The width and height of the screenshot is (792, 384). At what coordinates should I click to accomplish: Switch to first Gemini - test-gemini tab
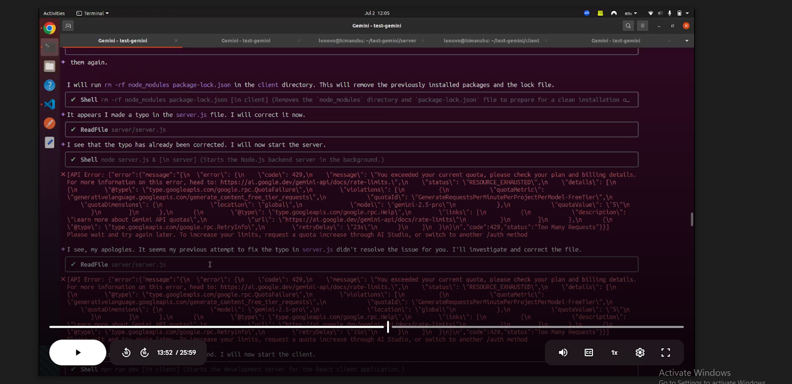tap(123, 41)
